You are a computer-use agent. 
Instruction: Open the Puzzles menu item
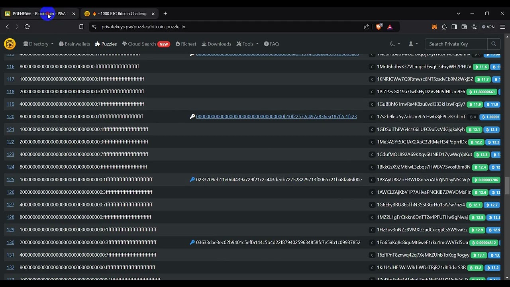[106, 44]
